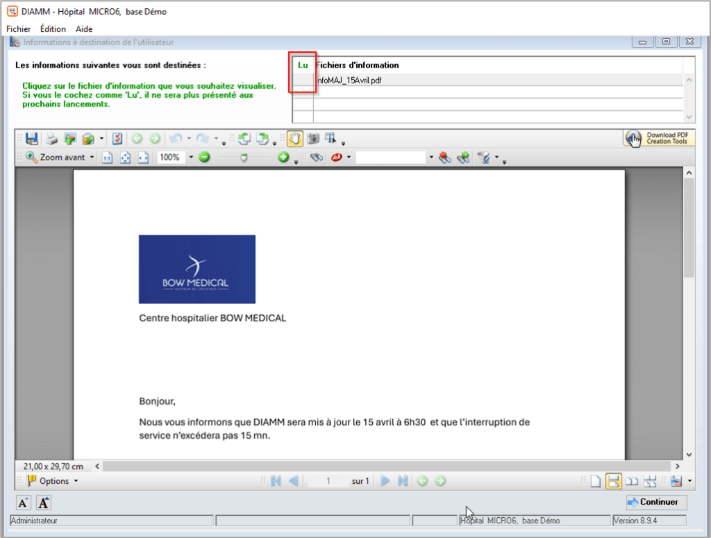Click the Zoom avant magnifier tool
711x538 pixels.
click(56, 158)
